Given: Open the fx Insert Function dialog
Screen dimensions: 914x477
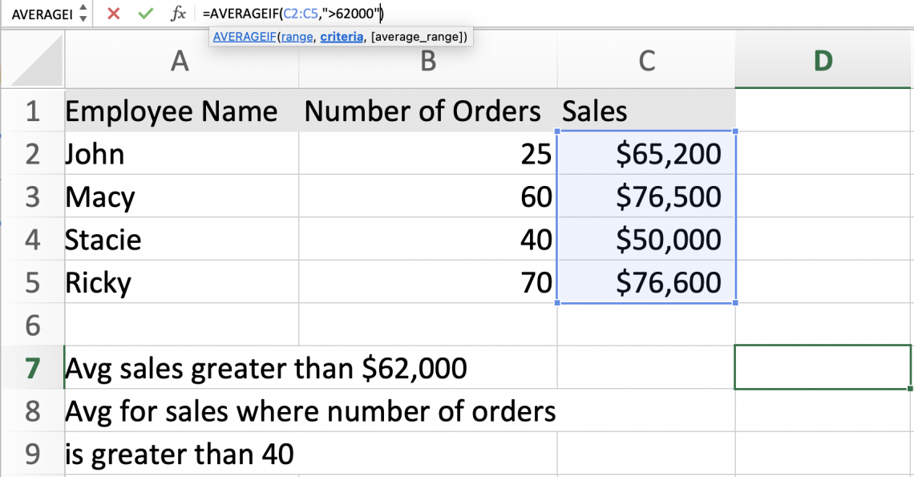Looking at the screenshot, I should (x=178, y=14).
